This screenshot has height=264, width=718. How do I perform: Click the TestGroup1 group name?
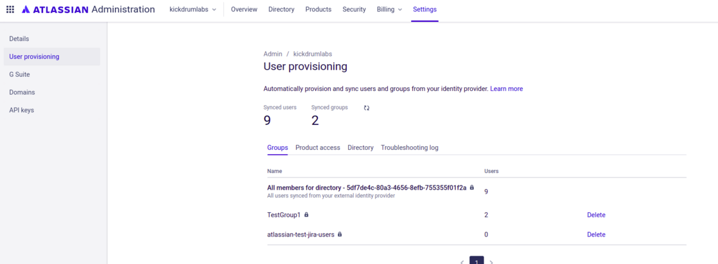click(284, 215)
